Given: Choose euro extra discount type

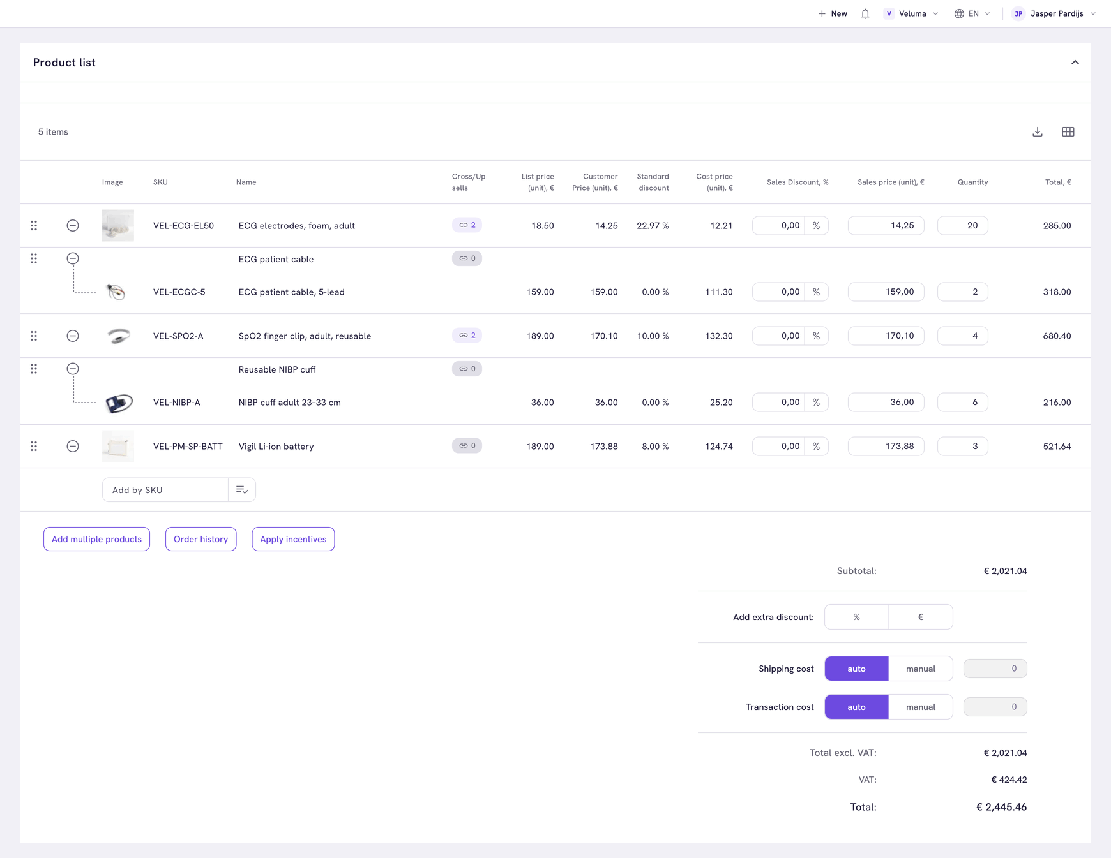Looking at the screenshot, I should point(920,617).
